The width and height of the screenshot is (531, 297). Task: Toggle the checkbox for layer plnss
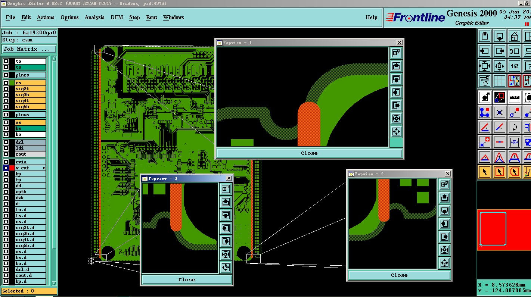click(6, 115)
